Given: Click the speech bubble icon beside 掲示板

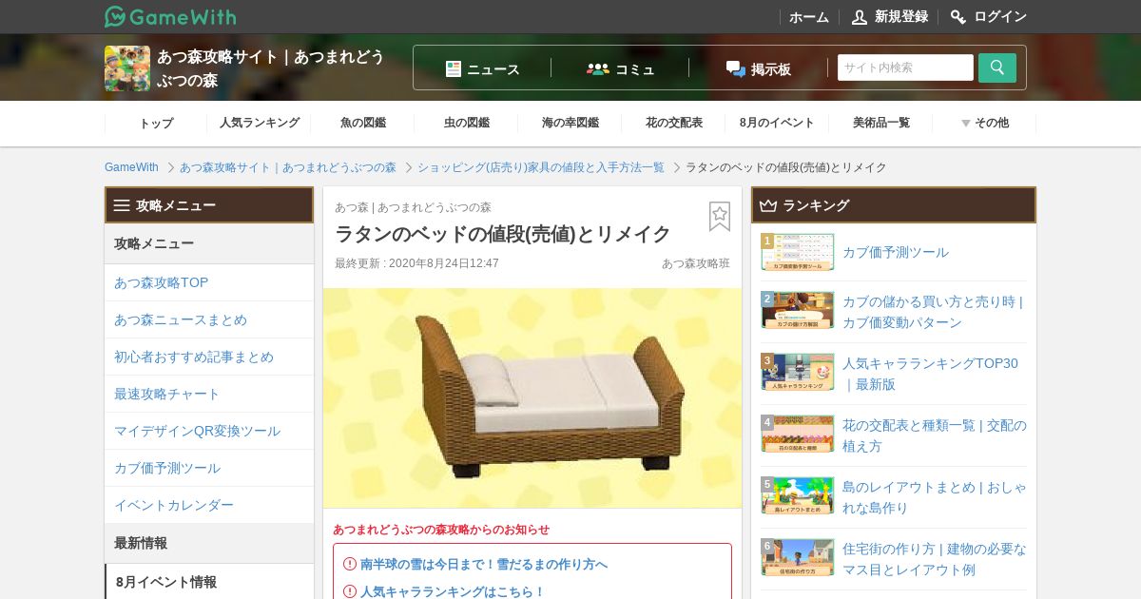Looking at the screenshot, I should [x=735, y=68].
